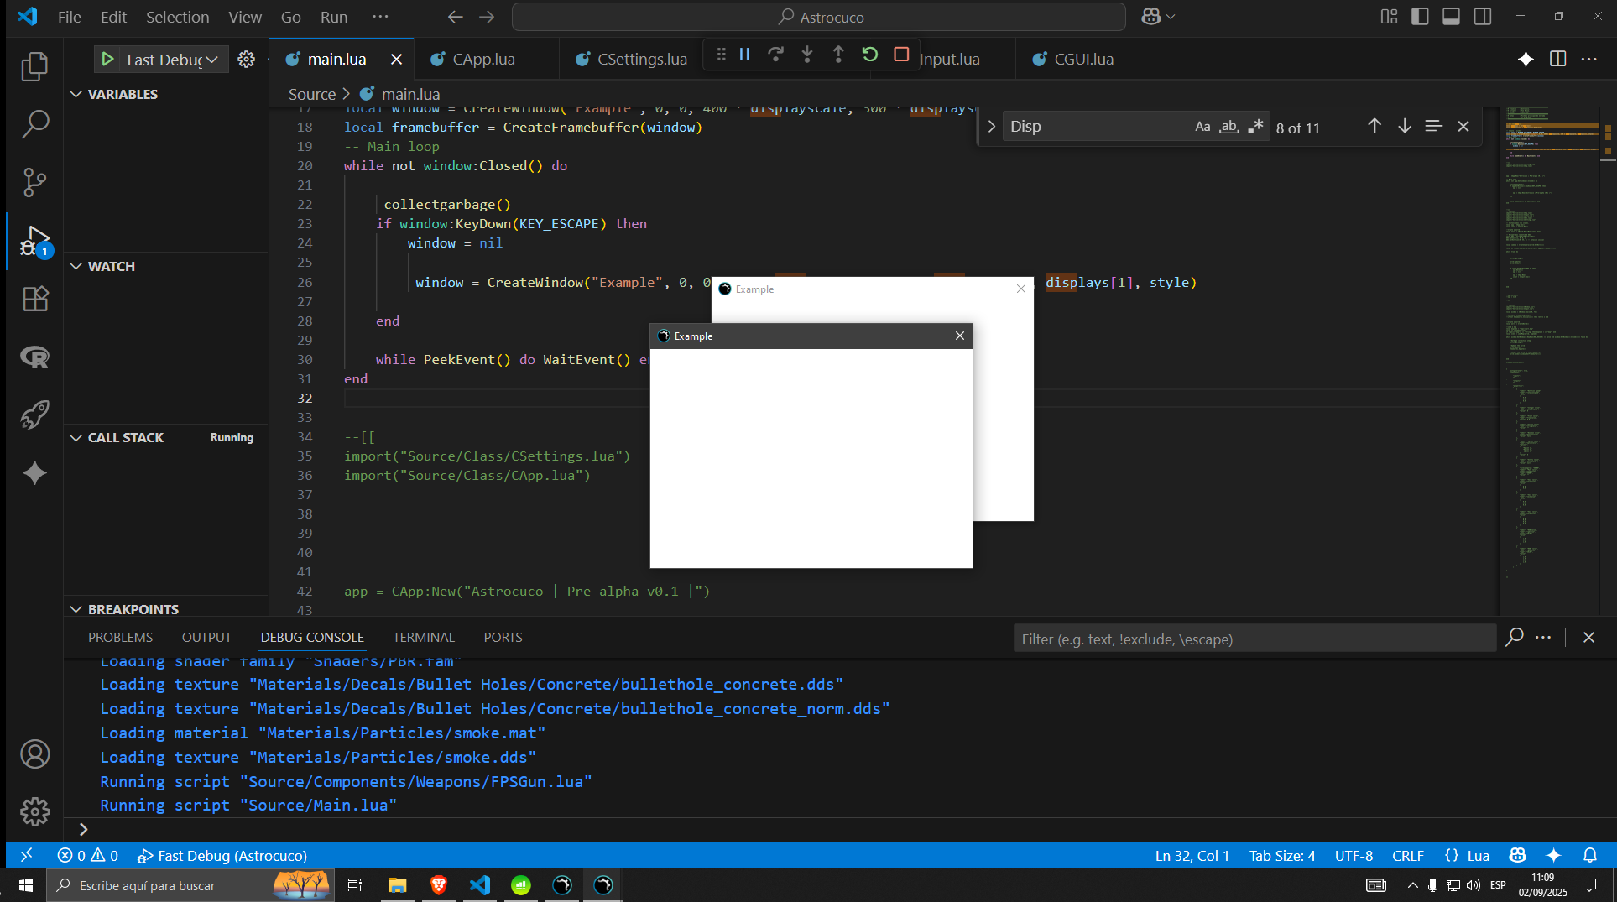Viewport: 1617px width, 902px height.
Task: Click the debug console filter field
Action: coord(1254,639)
